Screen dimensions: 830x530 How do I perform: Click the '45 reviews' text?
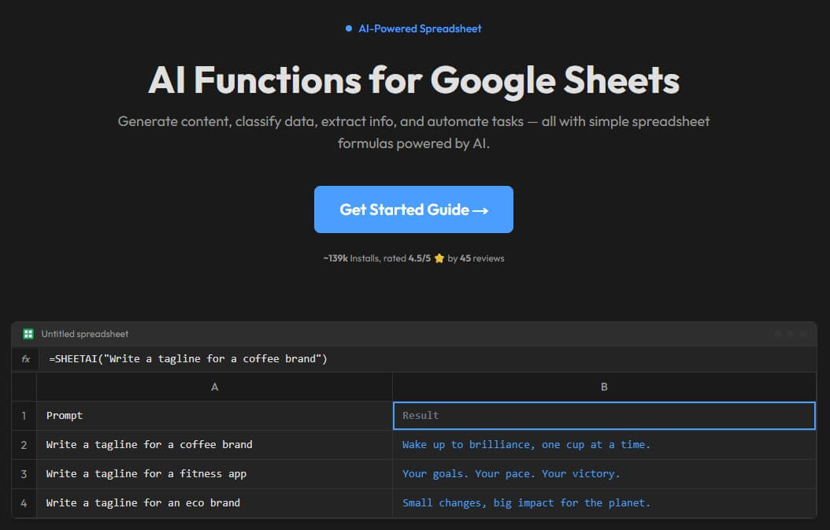(x=482, y=258)
